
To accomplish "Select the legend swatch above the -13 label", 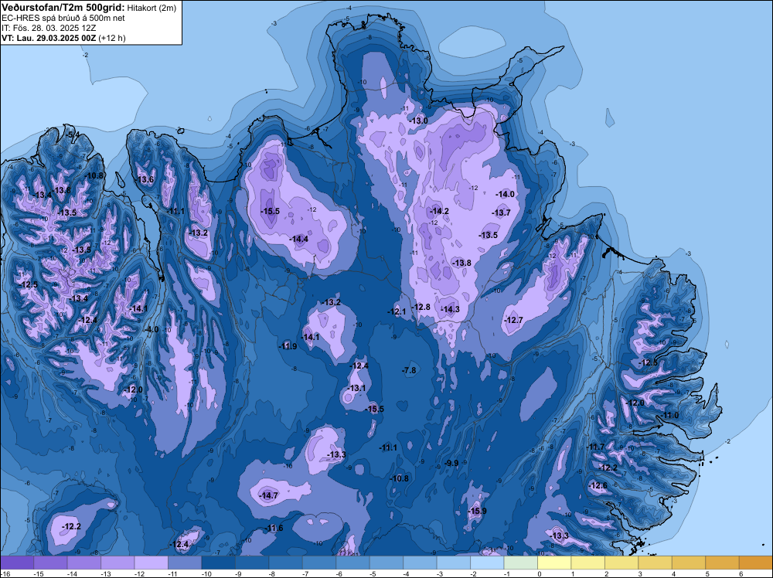I will click(117, 563).
